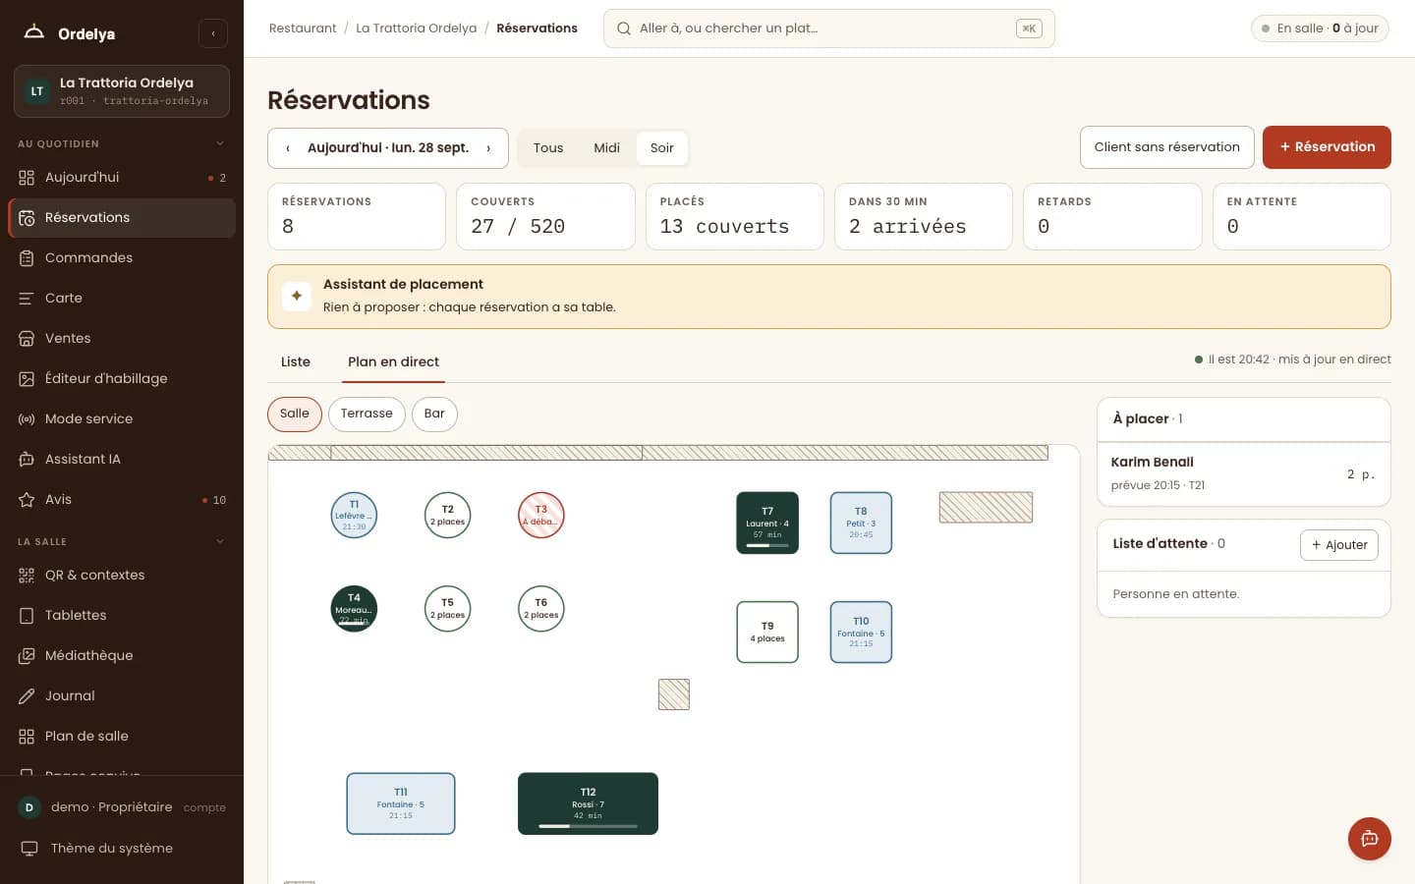This screenshot has height=884, width=1415.
Task: Show the Salle floor area
Action: tap(295, 414)
